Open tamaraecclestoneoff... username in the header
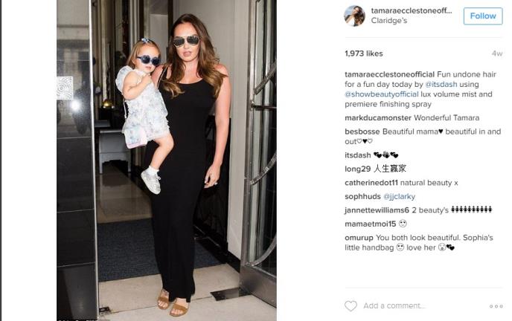This screenshot has width=512, height=321. click(x=412, y=10)
